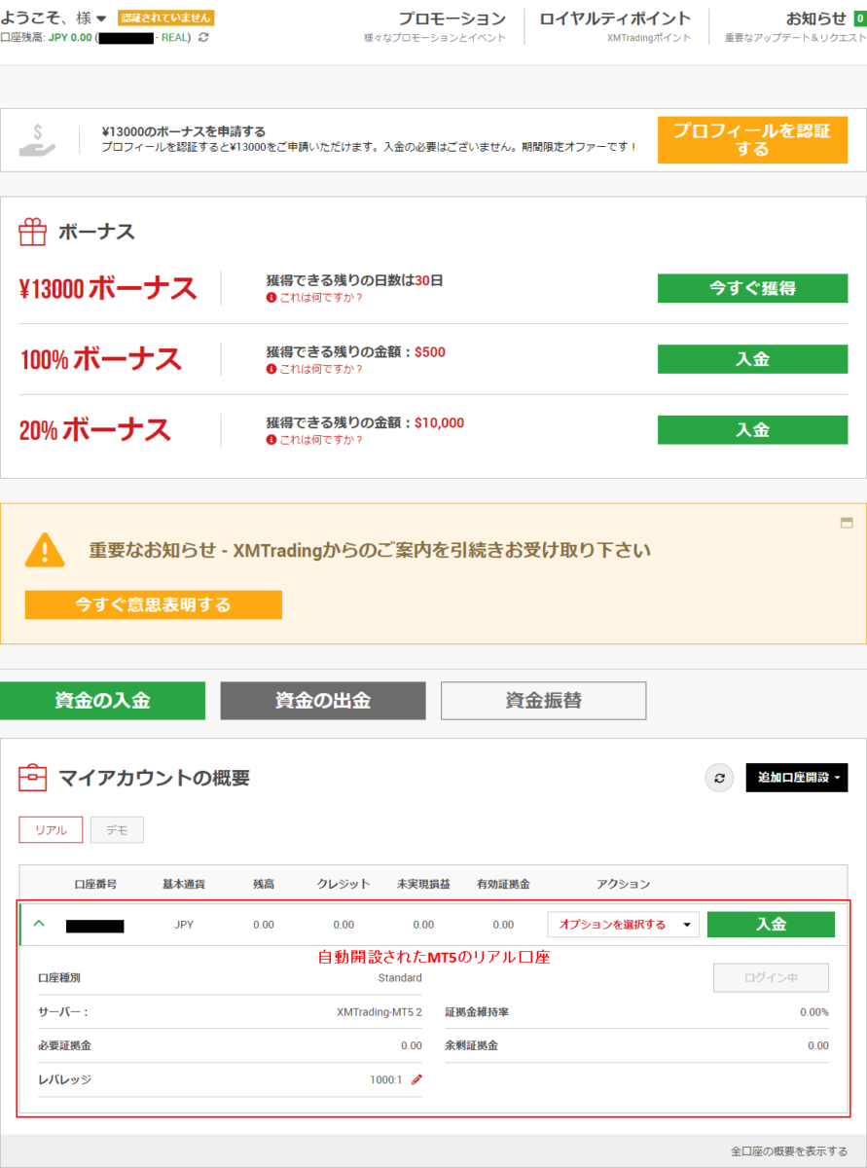Edit leverage with the pencil icon
The image size is (867, 1168).
click(417, 1078)
